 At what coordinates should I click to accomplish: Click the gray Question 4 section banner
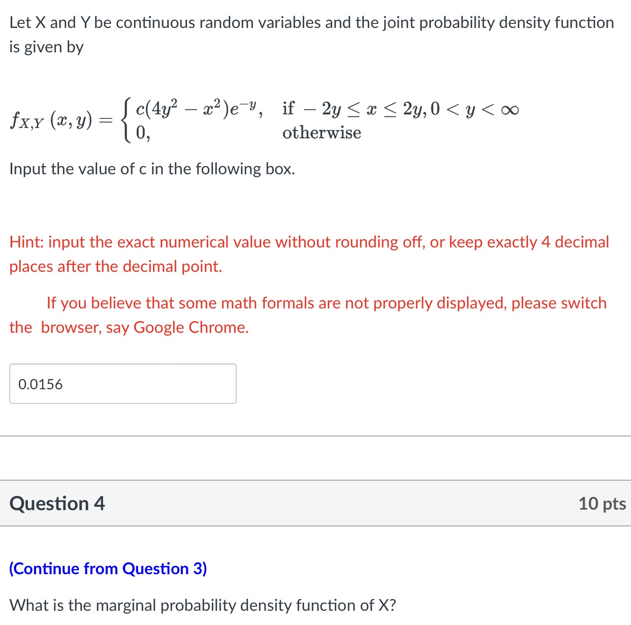pos(315,504)
